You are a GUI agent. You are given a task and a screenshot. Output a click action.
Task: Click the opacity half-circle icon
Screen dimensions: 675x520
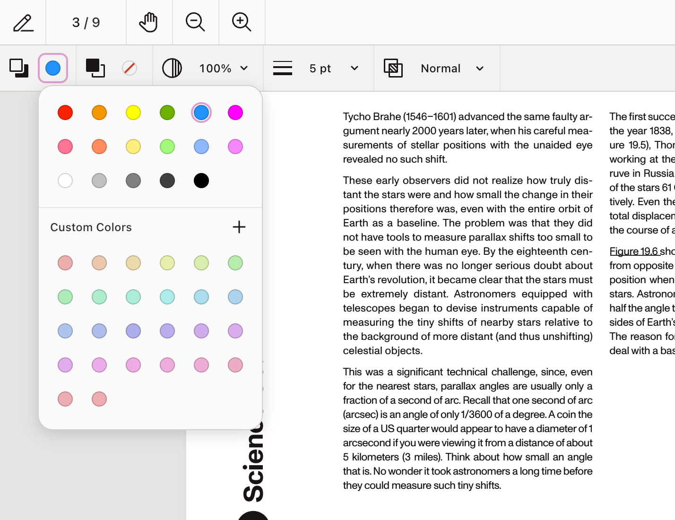coord(172,68)
